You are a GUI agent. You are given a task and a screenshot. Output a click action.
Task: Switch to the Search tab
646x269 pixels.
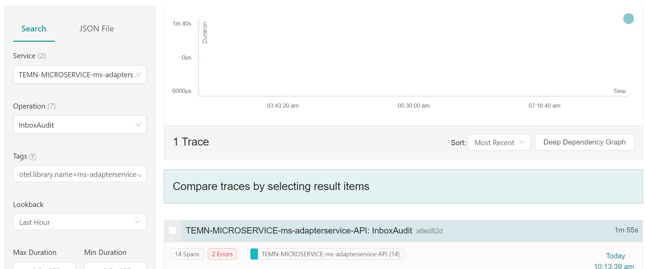(x=34, y=29)
